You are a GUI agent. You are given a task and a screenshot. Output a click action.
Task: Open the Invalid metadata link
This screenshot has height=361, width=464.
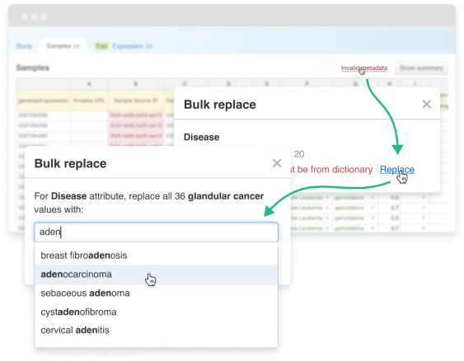click(364, 68)
